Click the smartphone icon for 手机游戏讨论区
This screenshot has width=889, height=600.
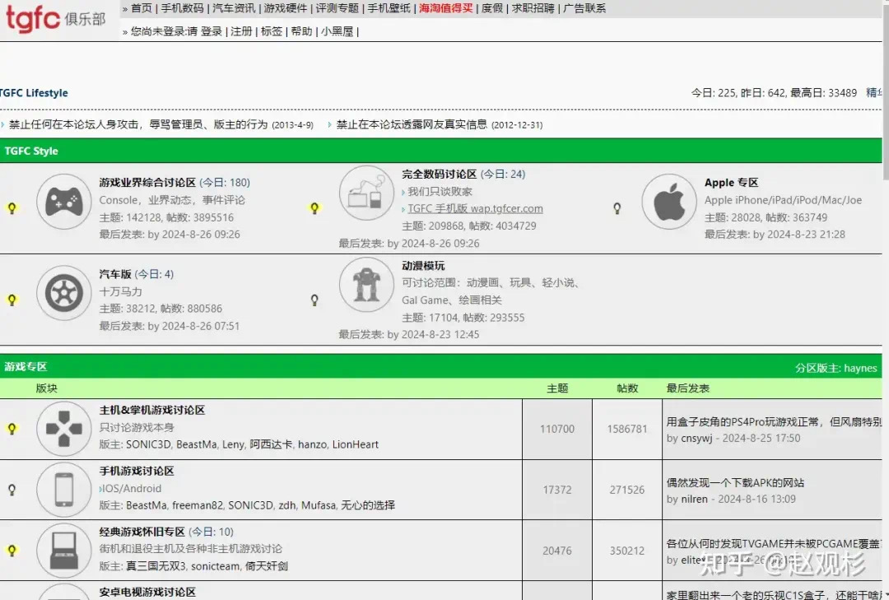(64, 490)
